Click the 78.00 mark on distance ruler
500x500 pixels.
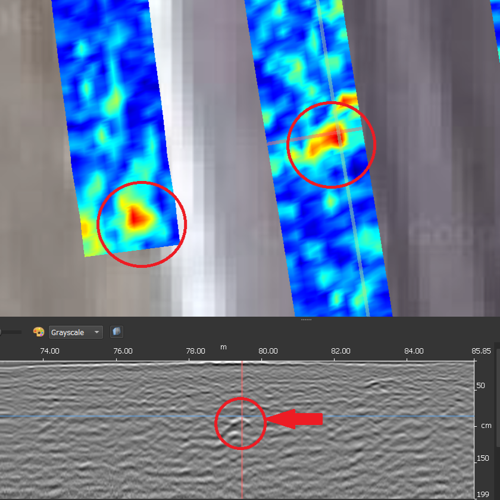(x=195, y=351)
